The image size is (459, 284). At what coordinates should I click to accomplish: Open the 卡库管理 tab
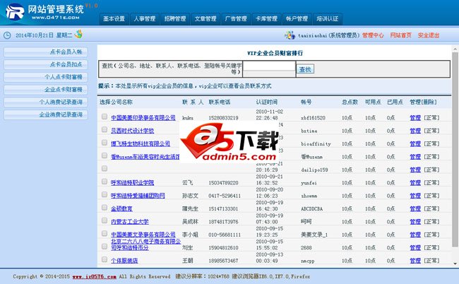[x=266, y=19]
